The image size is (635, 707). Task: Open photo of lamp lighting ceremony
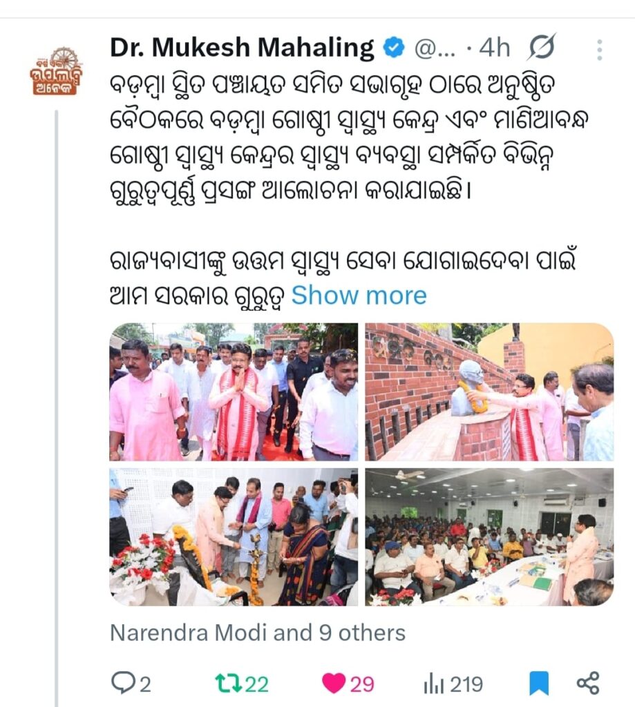click(234, 537)
